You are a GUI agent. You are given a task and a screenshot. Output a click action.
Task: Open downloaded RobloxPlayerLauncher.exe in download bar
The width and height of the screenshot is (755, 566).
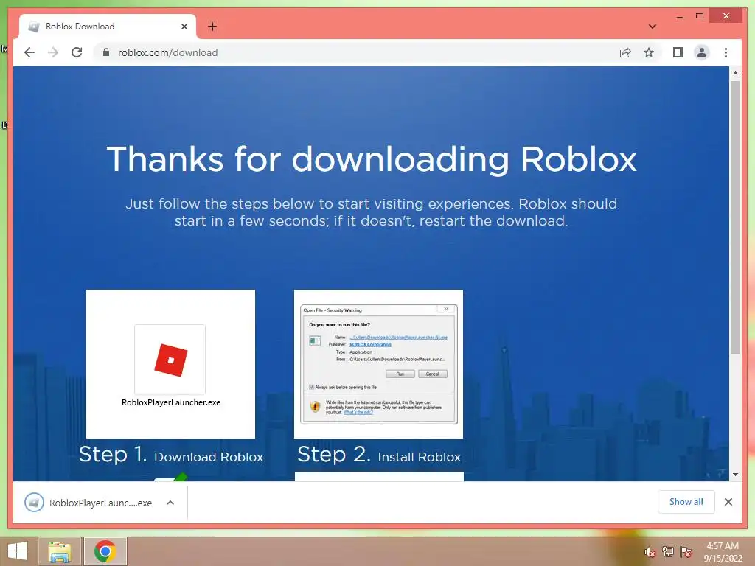point(89,503)
